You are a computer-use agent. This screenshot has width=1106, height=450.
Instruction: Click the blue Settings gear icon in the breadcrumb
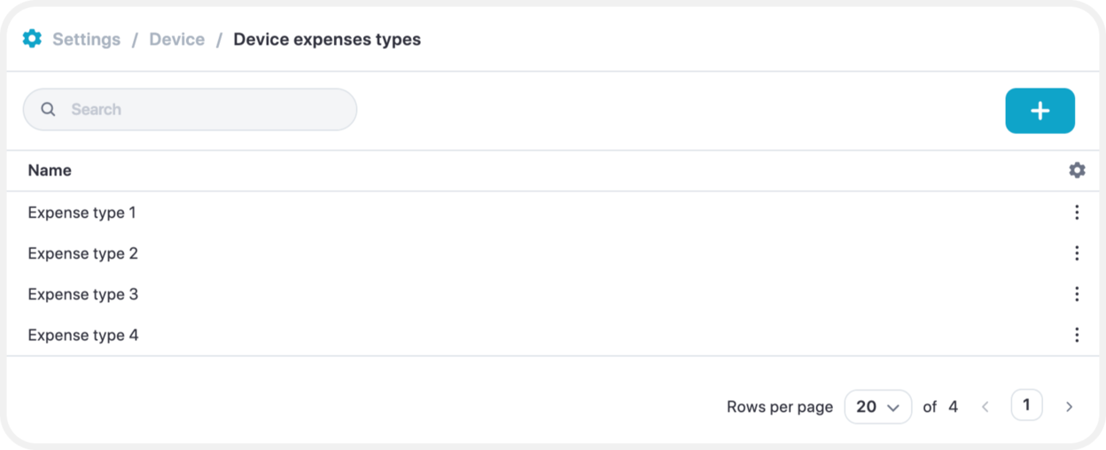(x=32, y=39)
